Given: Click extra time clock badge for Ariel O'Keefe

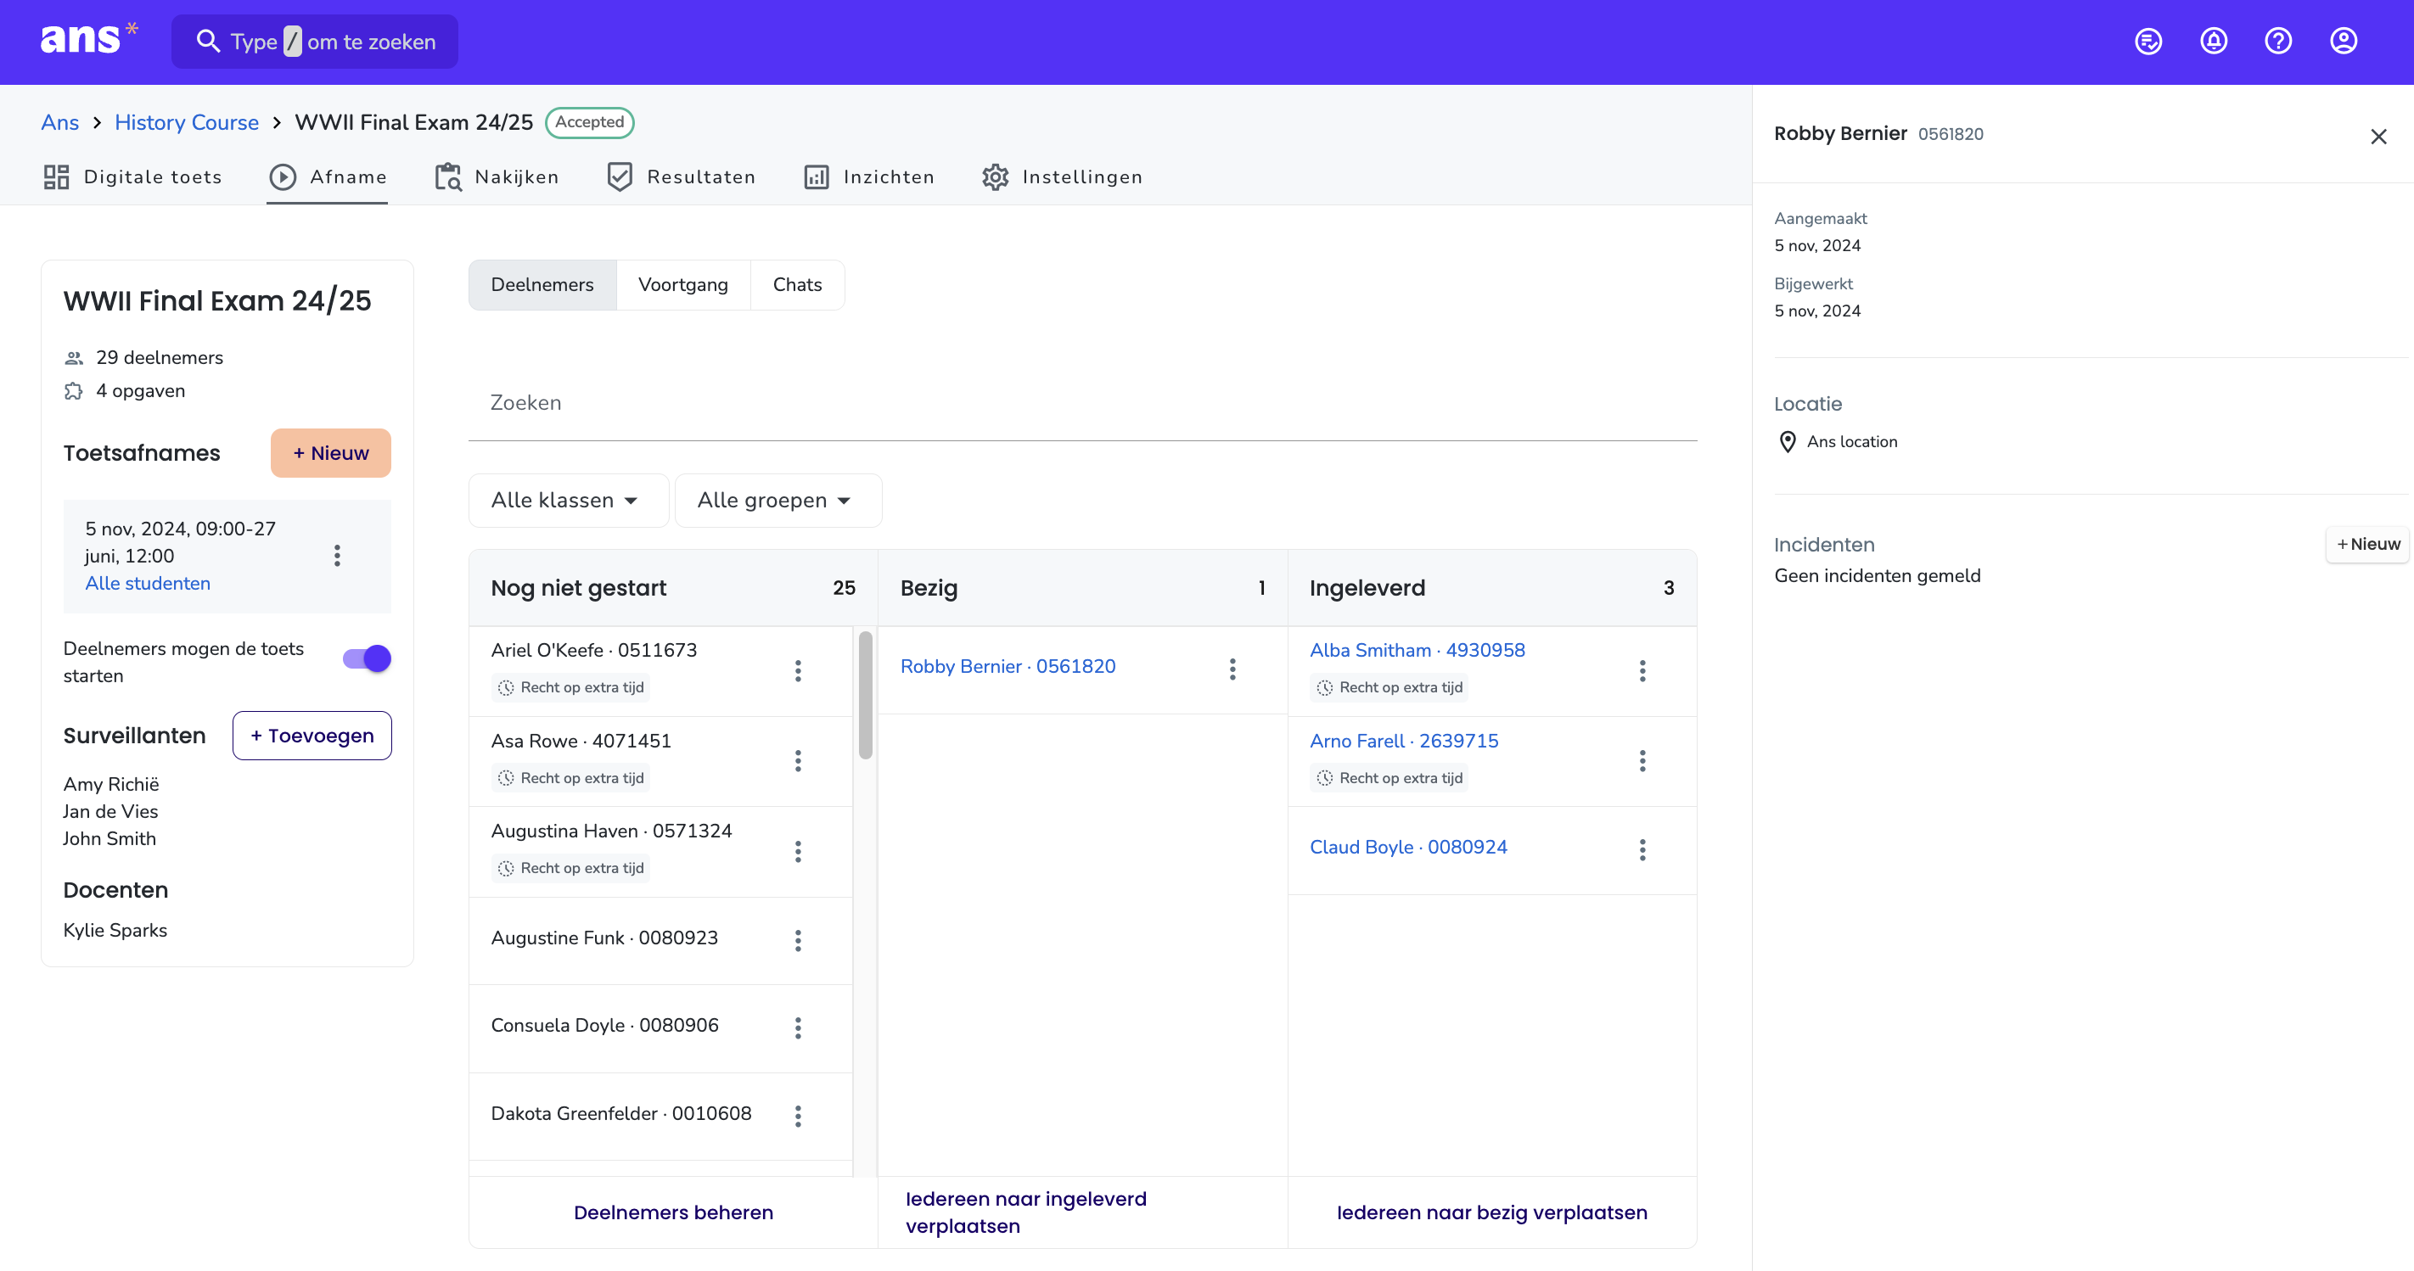Looking at the screenshot, I should (570, 687).
